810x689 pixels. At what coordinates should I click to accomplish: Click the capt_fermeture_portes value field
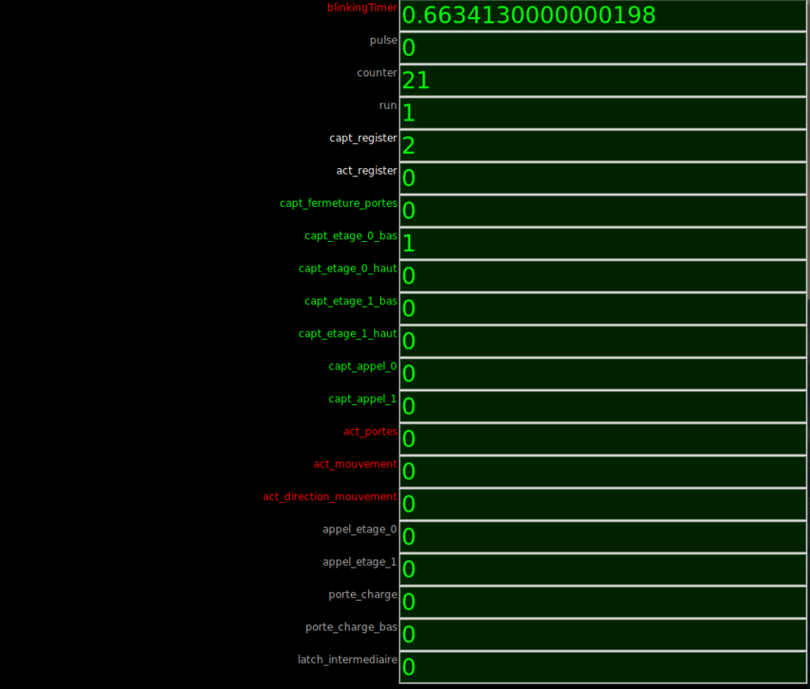(602, 211)
